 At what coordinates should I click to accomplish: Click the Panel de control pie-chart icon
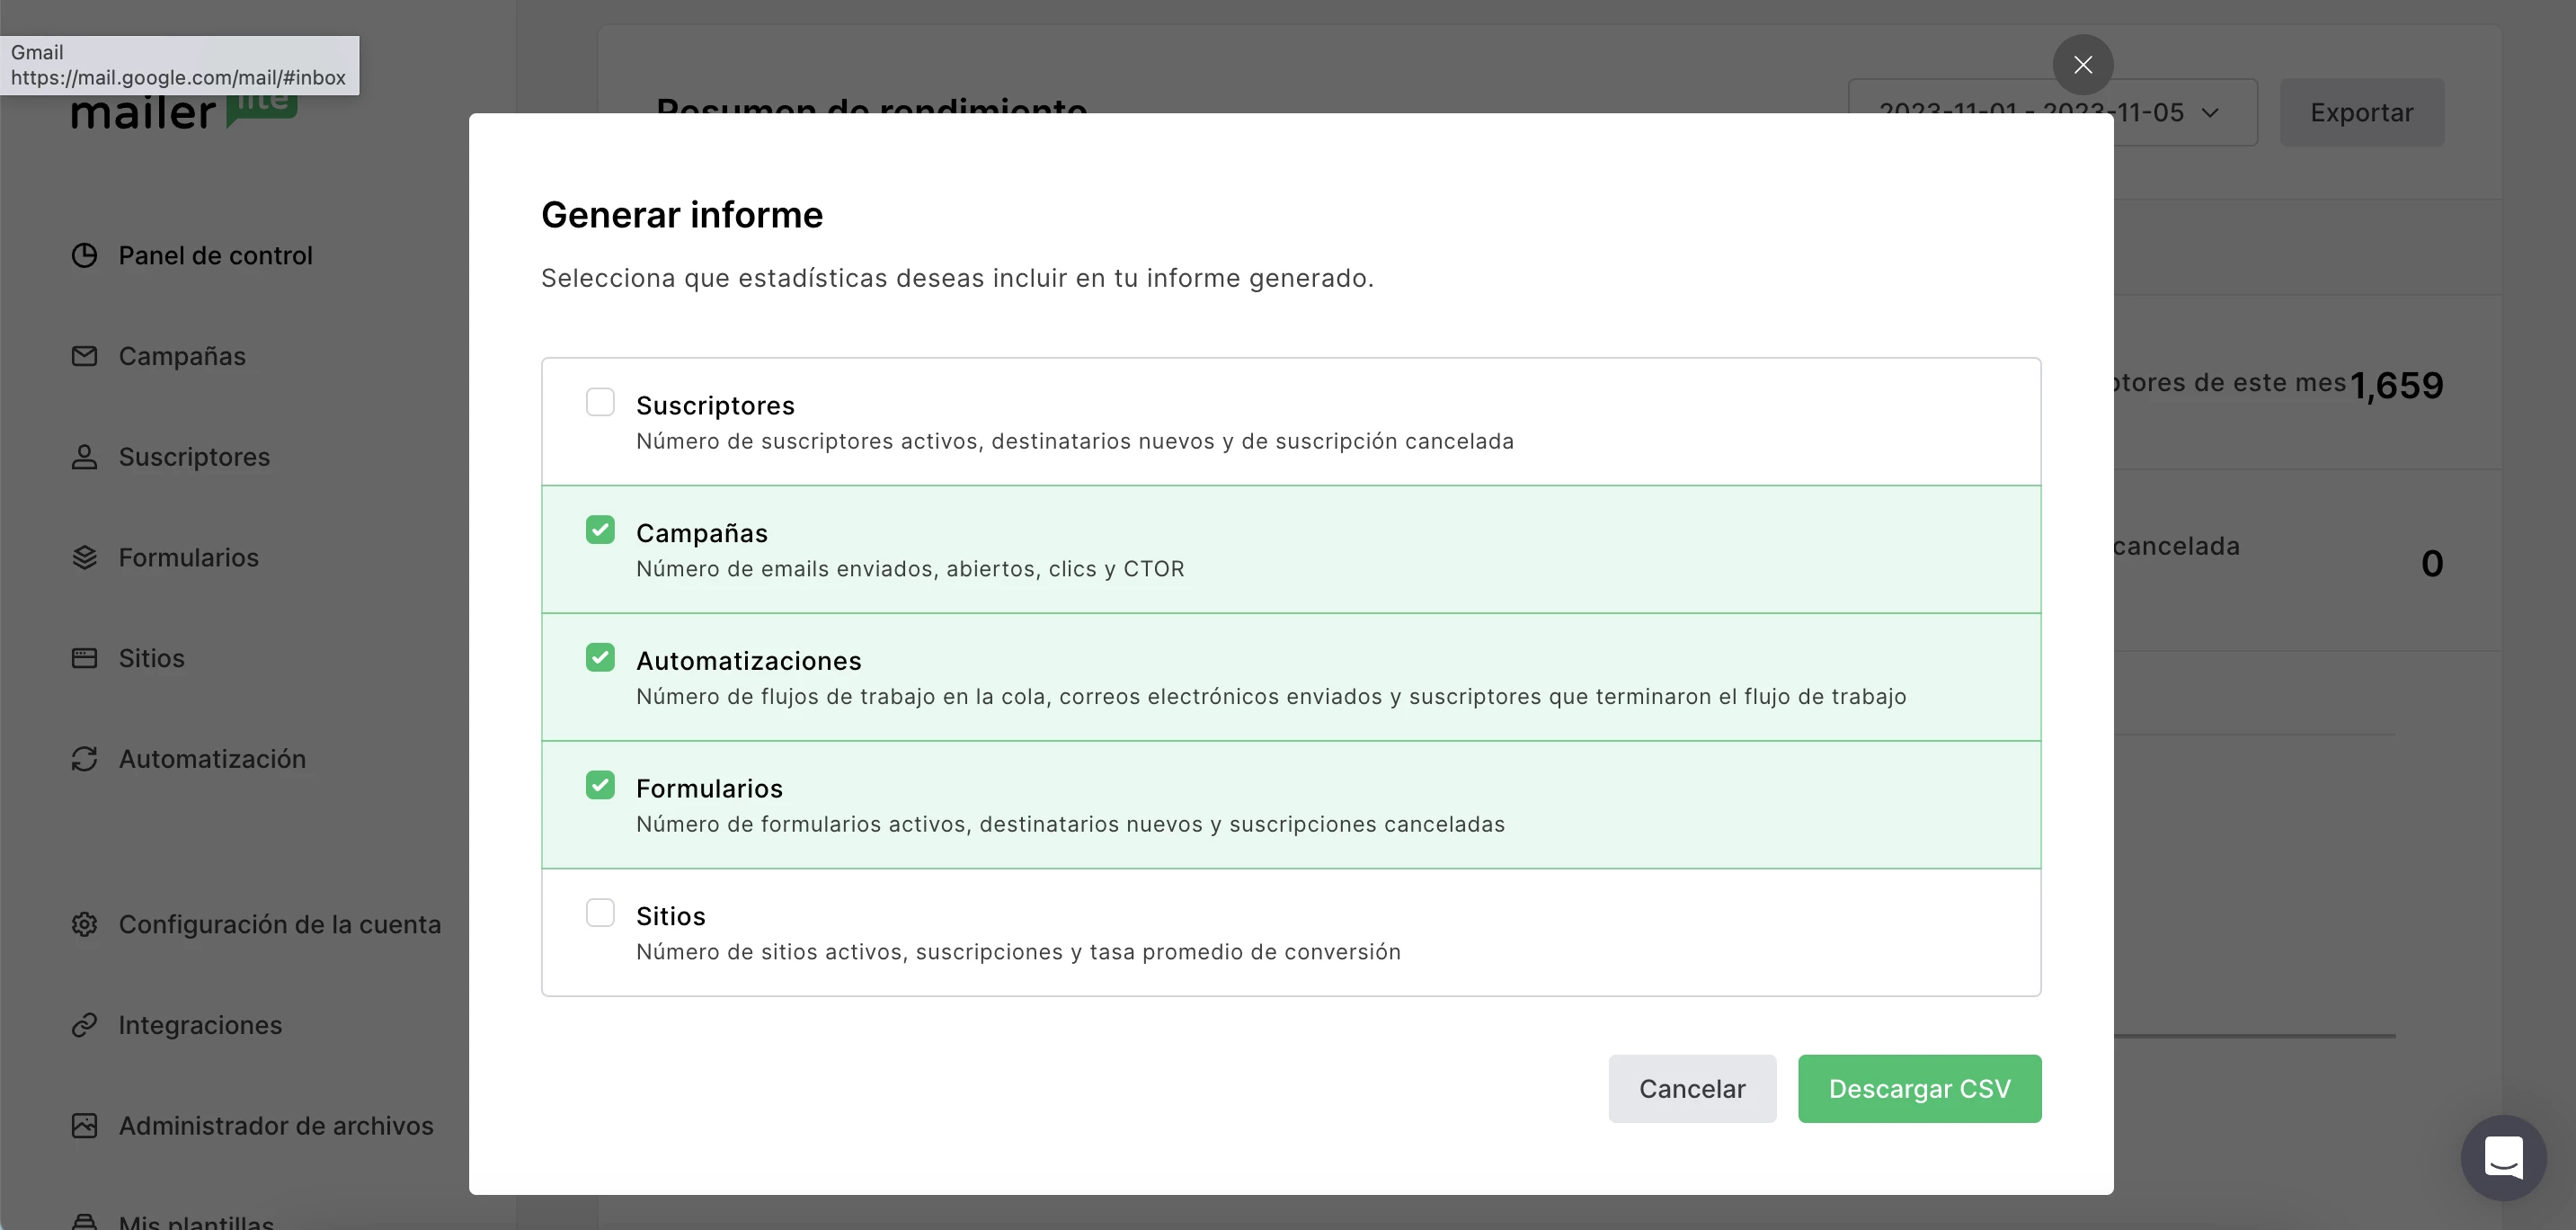[85, 256]
